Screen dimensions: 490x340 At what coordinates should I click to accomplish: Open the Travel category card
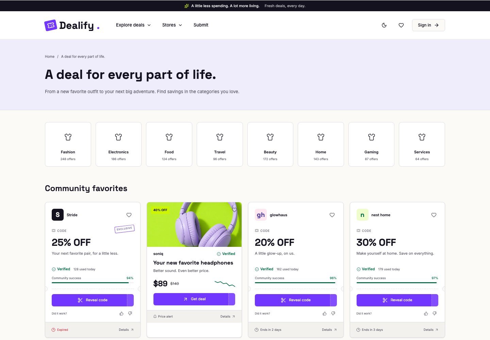tap(220, 144)
